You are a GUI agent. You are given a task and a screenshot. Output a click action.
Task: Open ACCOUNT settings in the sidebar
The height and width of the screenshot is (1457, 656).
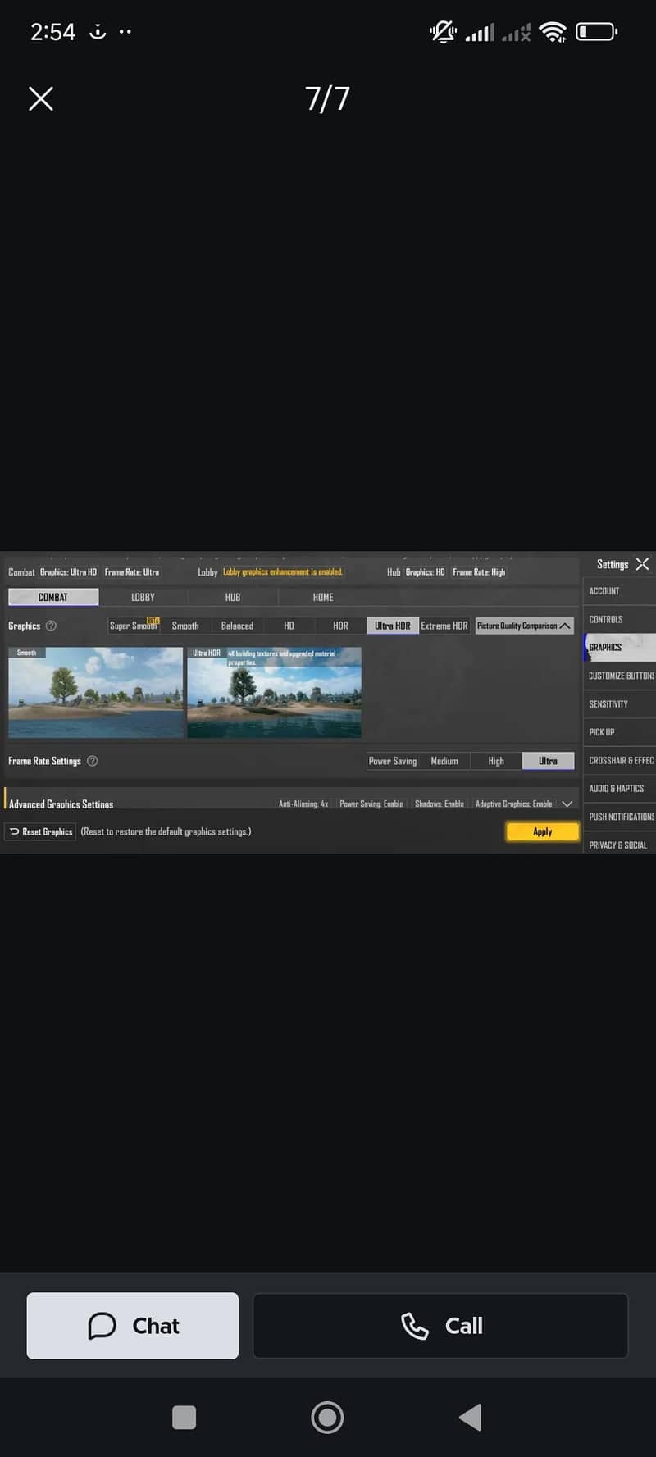(x=619, y=591)
